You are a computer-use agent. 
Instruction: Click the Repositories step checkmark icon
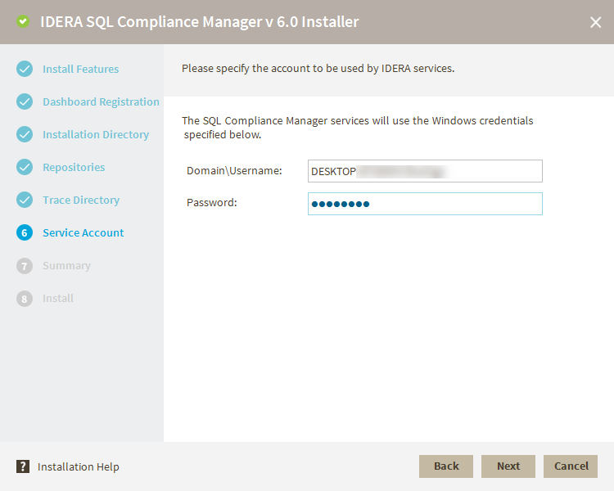coord(25,168)
